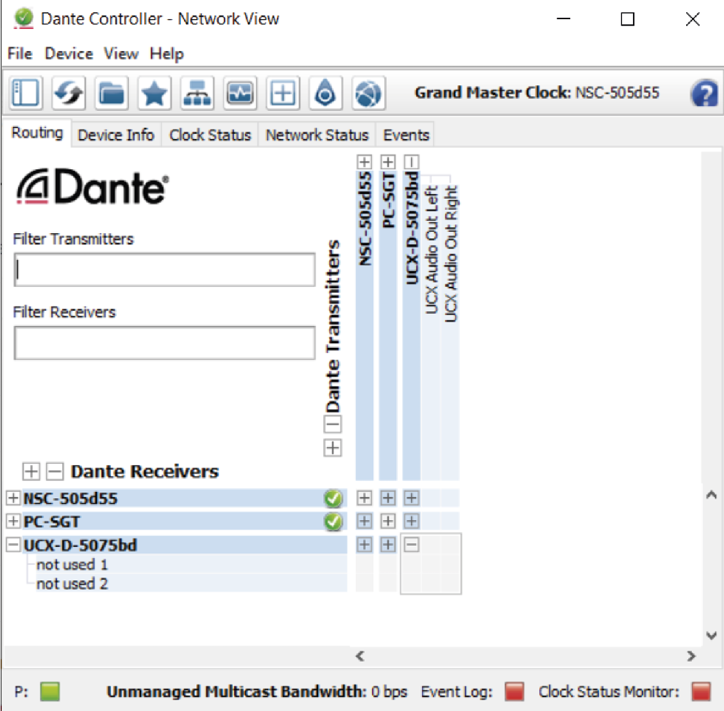
Task: Open the File menu
Action: pos(20,54)
